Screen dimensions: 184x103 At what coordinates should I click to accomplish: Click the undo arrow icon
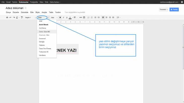point(10,18)
